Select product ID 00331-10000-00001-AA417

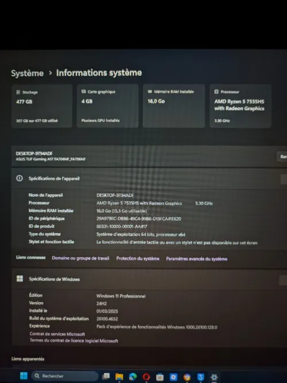pyautogui.click(x=122, y=227)
